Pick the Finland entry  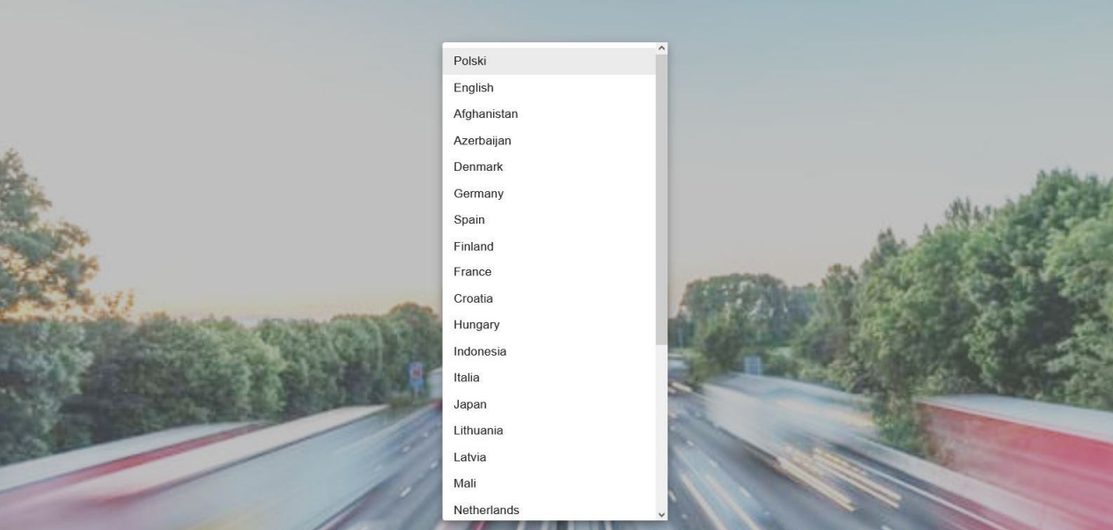coord(549,246)
